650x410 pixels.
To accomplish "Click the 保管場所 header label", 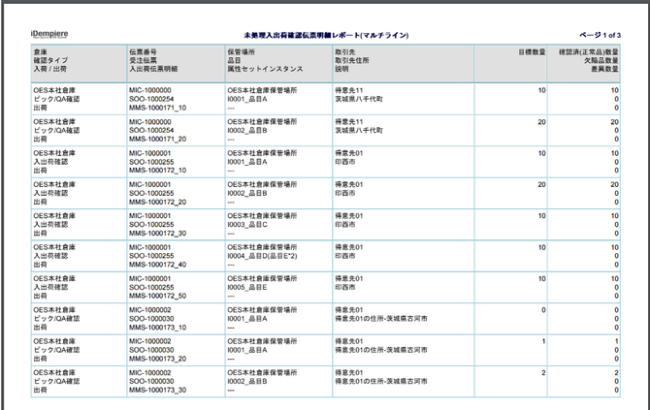I will click(x=241, y=51).
